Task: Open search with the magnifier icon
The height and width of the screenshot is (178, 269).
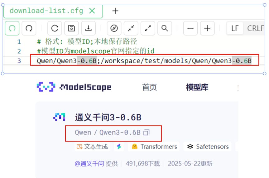Action: pyautogui.click(x=165, y=28)
